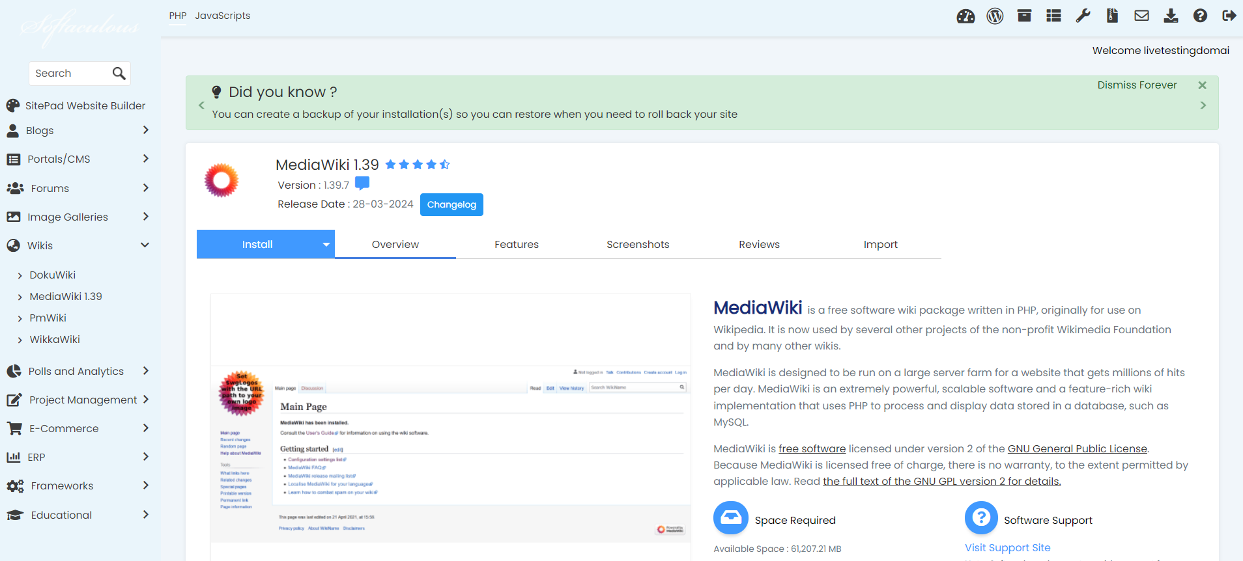Open the backups and restore icon
Screen dimensions: 1243x561
point(1024,16)
